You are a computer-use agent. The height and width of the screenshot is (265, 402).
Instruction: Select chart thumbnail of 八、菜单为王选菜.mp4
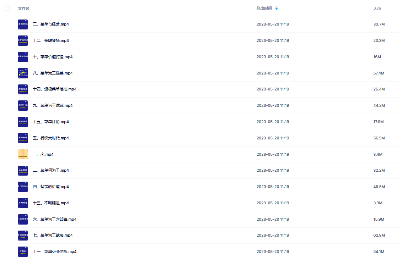(x=23, y=73)
